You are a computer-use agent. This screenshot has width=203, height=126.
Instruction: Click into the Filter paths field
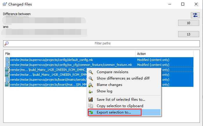click(x=103, y=44)
